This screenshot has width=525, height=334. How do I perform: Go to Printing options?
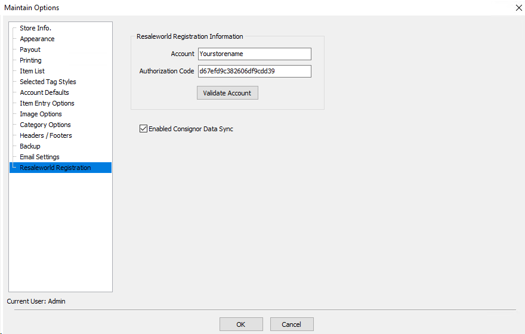click(30, 60)
